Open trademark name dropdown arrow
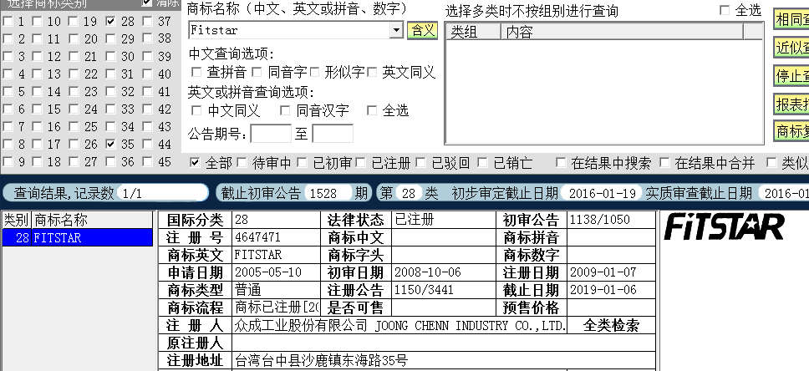The image size is (809, 371). point(396,30)
